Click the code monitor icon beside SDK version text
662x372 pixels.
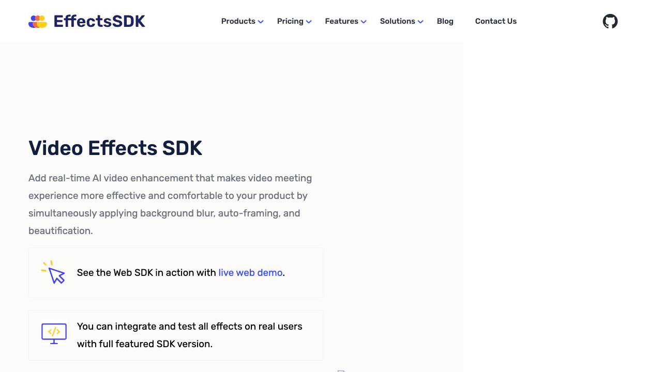pyautogui.click(x=54, y=334)
